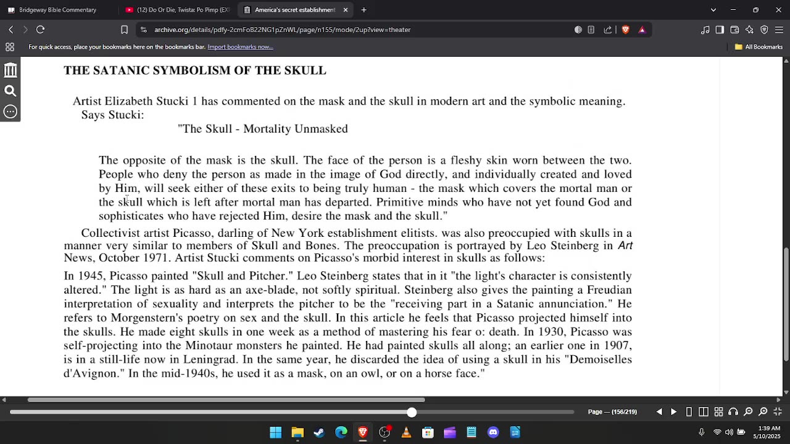
Task: Click the text "The Skull - Mortality Unmasked"
Action: [x=263, y=128]
